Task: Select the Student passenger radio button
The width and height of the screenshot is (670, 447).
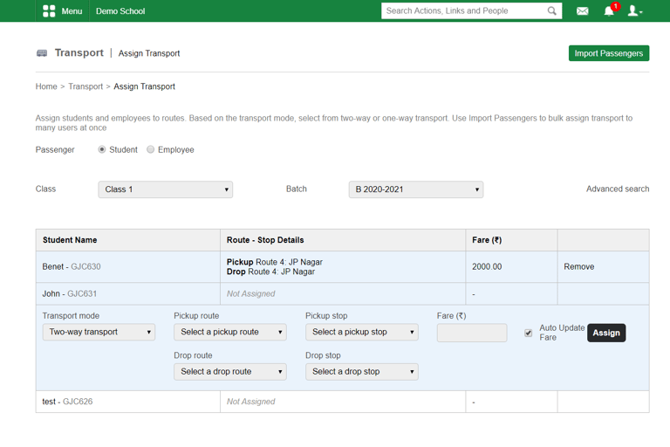Action: (102, 150)
